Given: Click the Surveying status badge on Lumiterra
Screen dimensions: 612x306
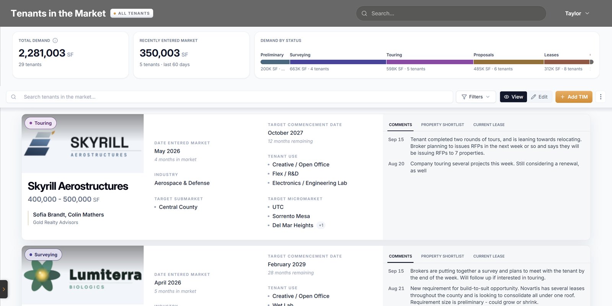Looking at the screenshot, I should (x=43, y=255).
